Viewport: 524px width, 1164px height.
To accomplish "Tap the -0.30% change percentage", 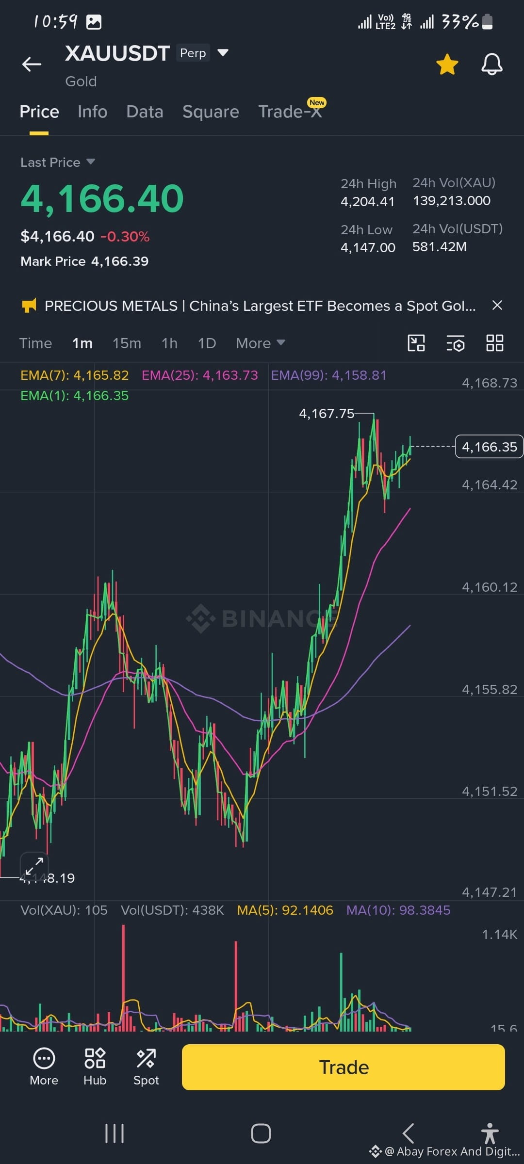I will point(125,237).
